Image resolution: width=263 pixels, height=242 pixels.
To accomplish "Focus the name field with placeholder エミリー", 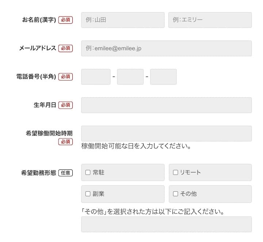I will point(210,20).
